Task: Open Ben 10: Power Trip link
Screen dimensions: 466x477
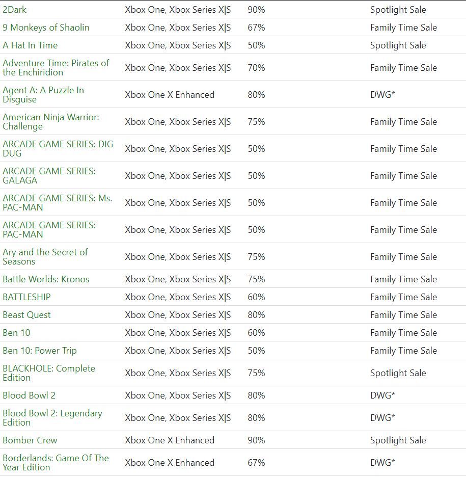Action: [40, 351]
